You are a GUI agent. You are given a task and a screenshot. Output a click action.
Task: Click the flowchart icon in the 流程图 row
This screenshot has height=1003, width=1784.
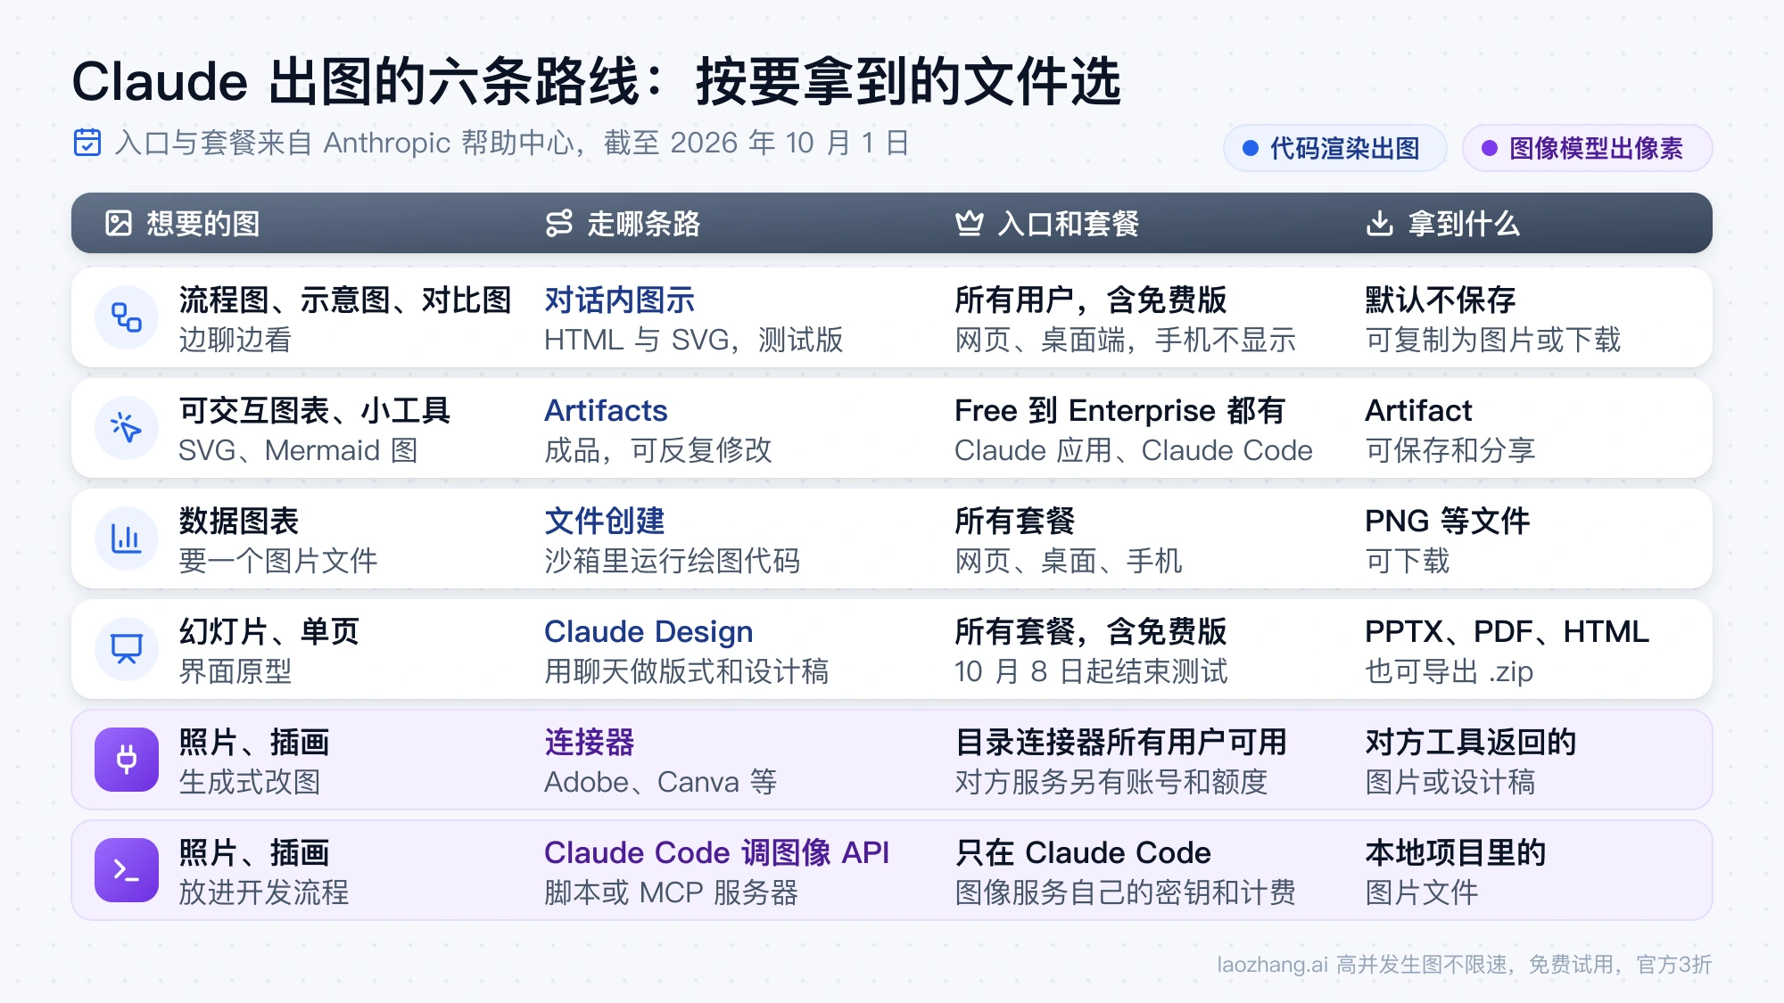point(127,317)
